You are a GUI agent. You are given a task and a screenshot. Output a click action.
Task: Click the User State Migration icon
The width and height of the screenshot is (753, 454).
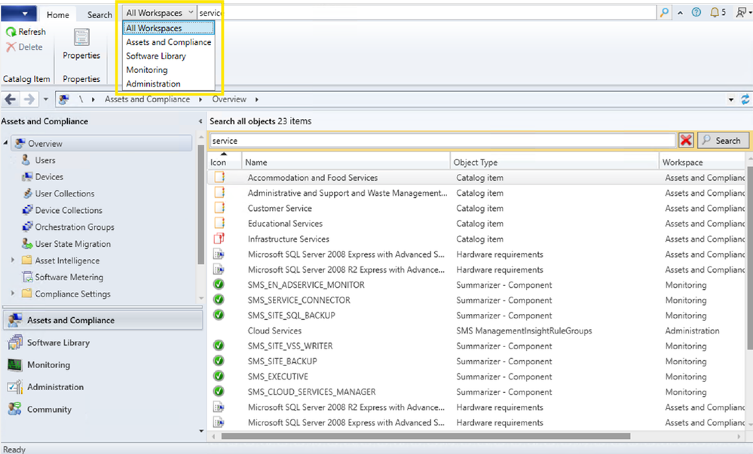point(27,243)
